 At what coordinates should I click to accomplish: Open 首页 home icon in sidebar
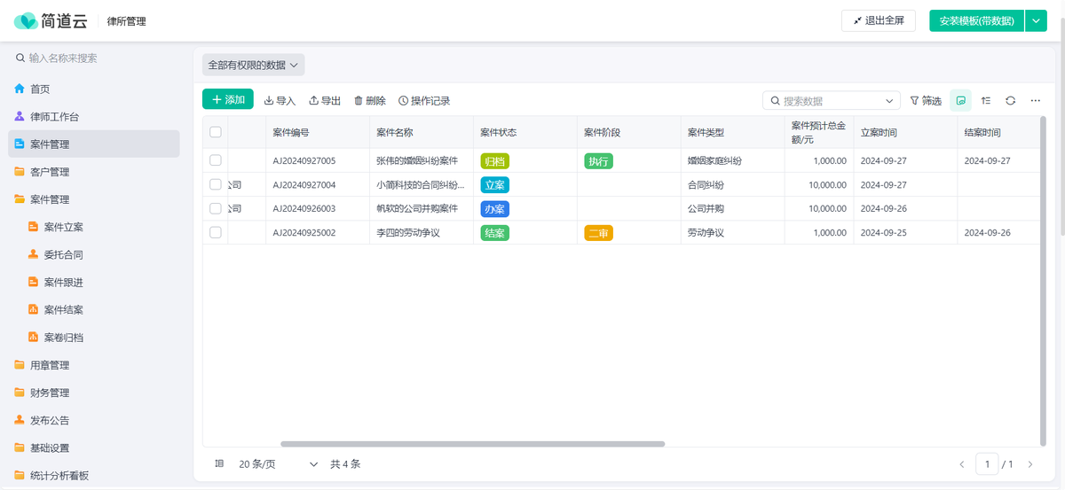(20, 89)
